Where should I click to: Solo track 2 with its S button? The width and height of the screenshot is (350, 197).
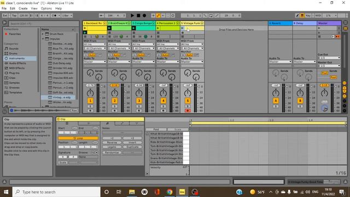[114, 107]
